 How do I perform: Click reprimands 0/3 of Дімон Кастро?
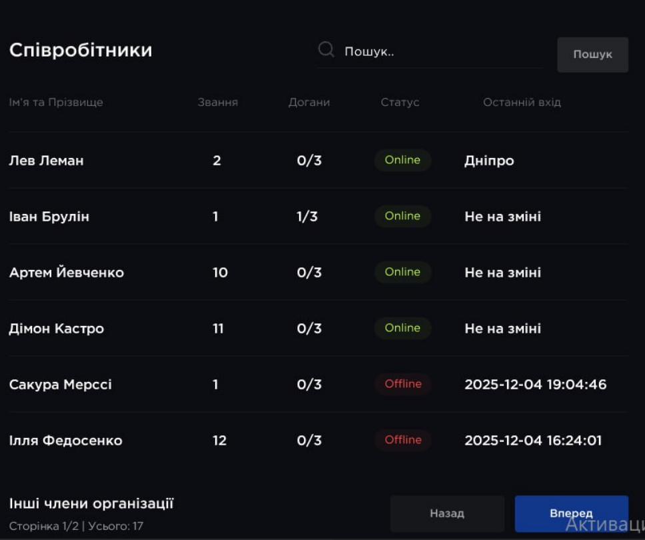(x=309, y=329)
